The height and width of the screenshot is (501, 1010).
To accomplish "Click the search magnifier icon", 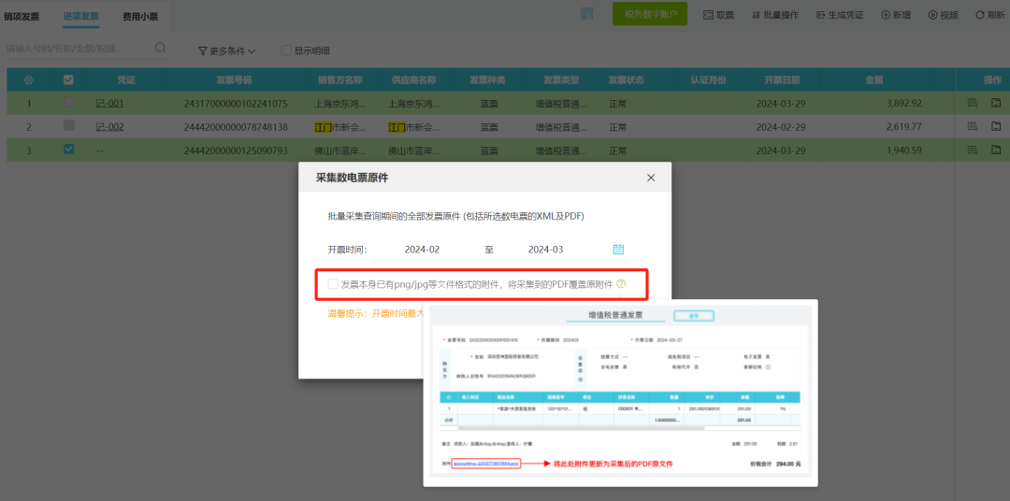I will point(161,48).
